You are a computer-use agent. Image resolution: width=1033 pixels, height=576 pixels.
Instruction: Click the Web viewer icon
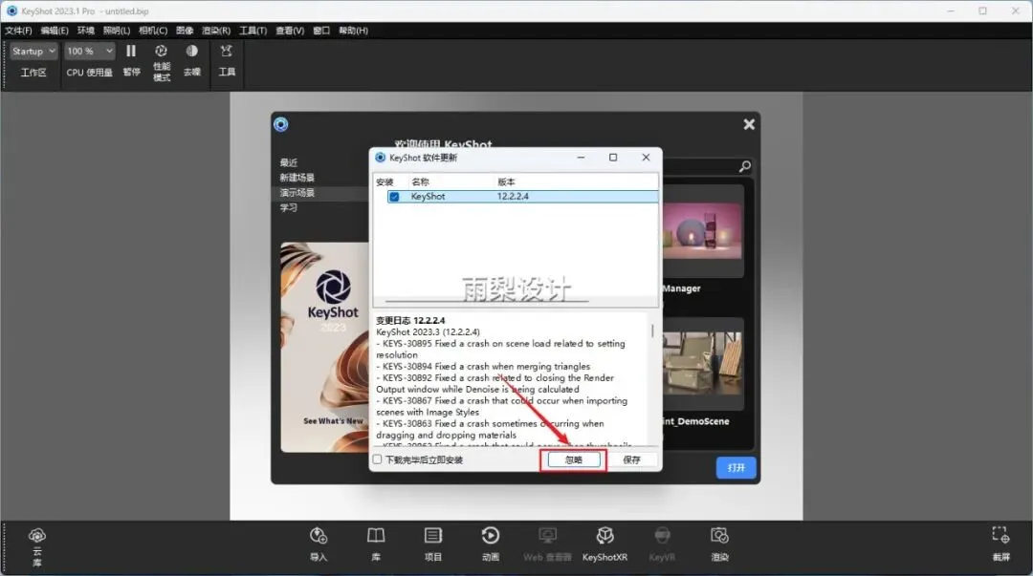tap(547, 535)
